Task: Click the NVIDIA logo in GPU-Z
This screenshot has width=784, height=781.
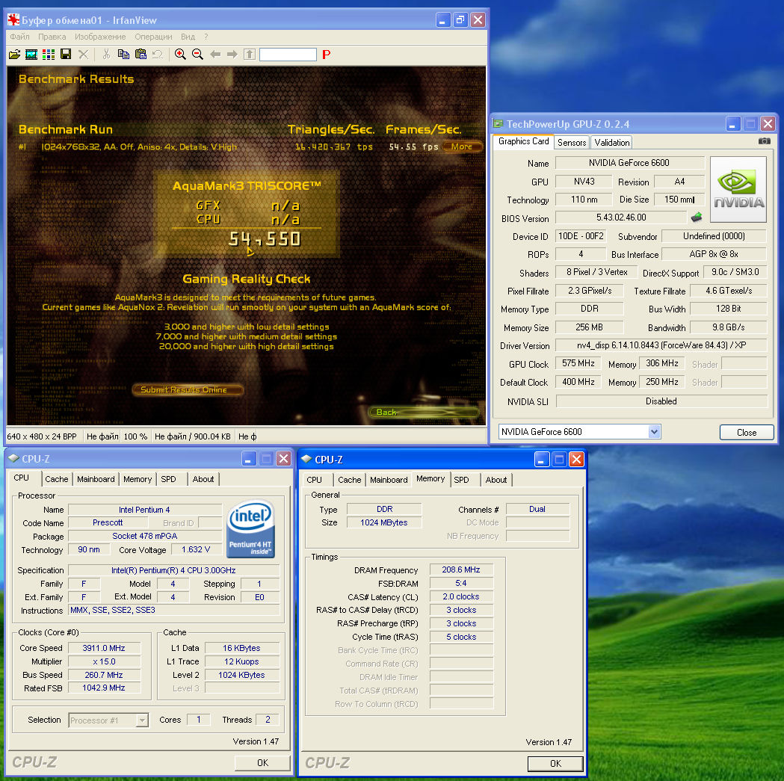Action: (738, 190)
